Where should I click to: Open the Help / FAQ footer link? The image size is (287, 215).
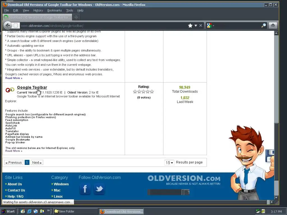click(16, 196)
